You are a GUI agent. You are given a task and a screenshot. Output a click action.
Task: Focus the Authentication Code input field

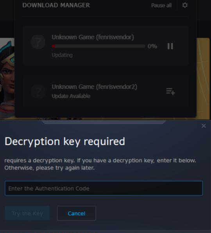click(x=104, y=188)
